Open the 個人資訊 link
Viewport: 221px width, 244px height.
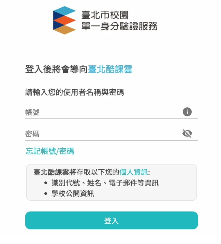(x=133, y=172)
